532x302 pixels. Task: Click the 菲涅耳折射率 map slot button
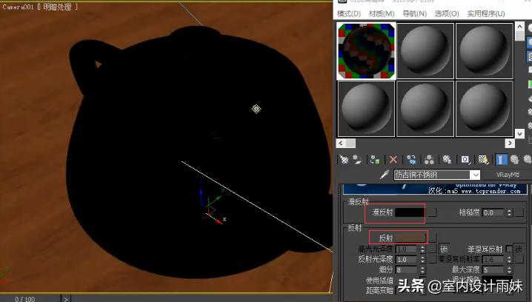(x=519, y=259)
